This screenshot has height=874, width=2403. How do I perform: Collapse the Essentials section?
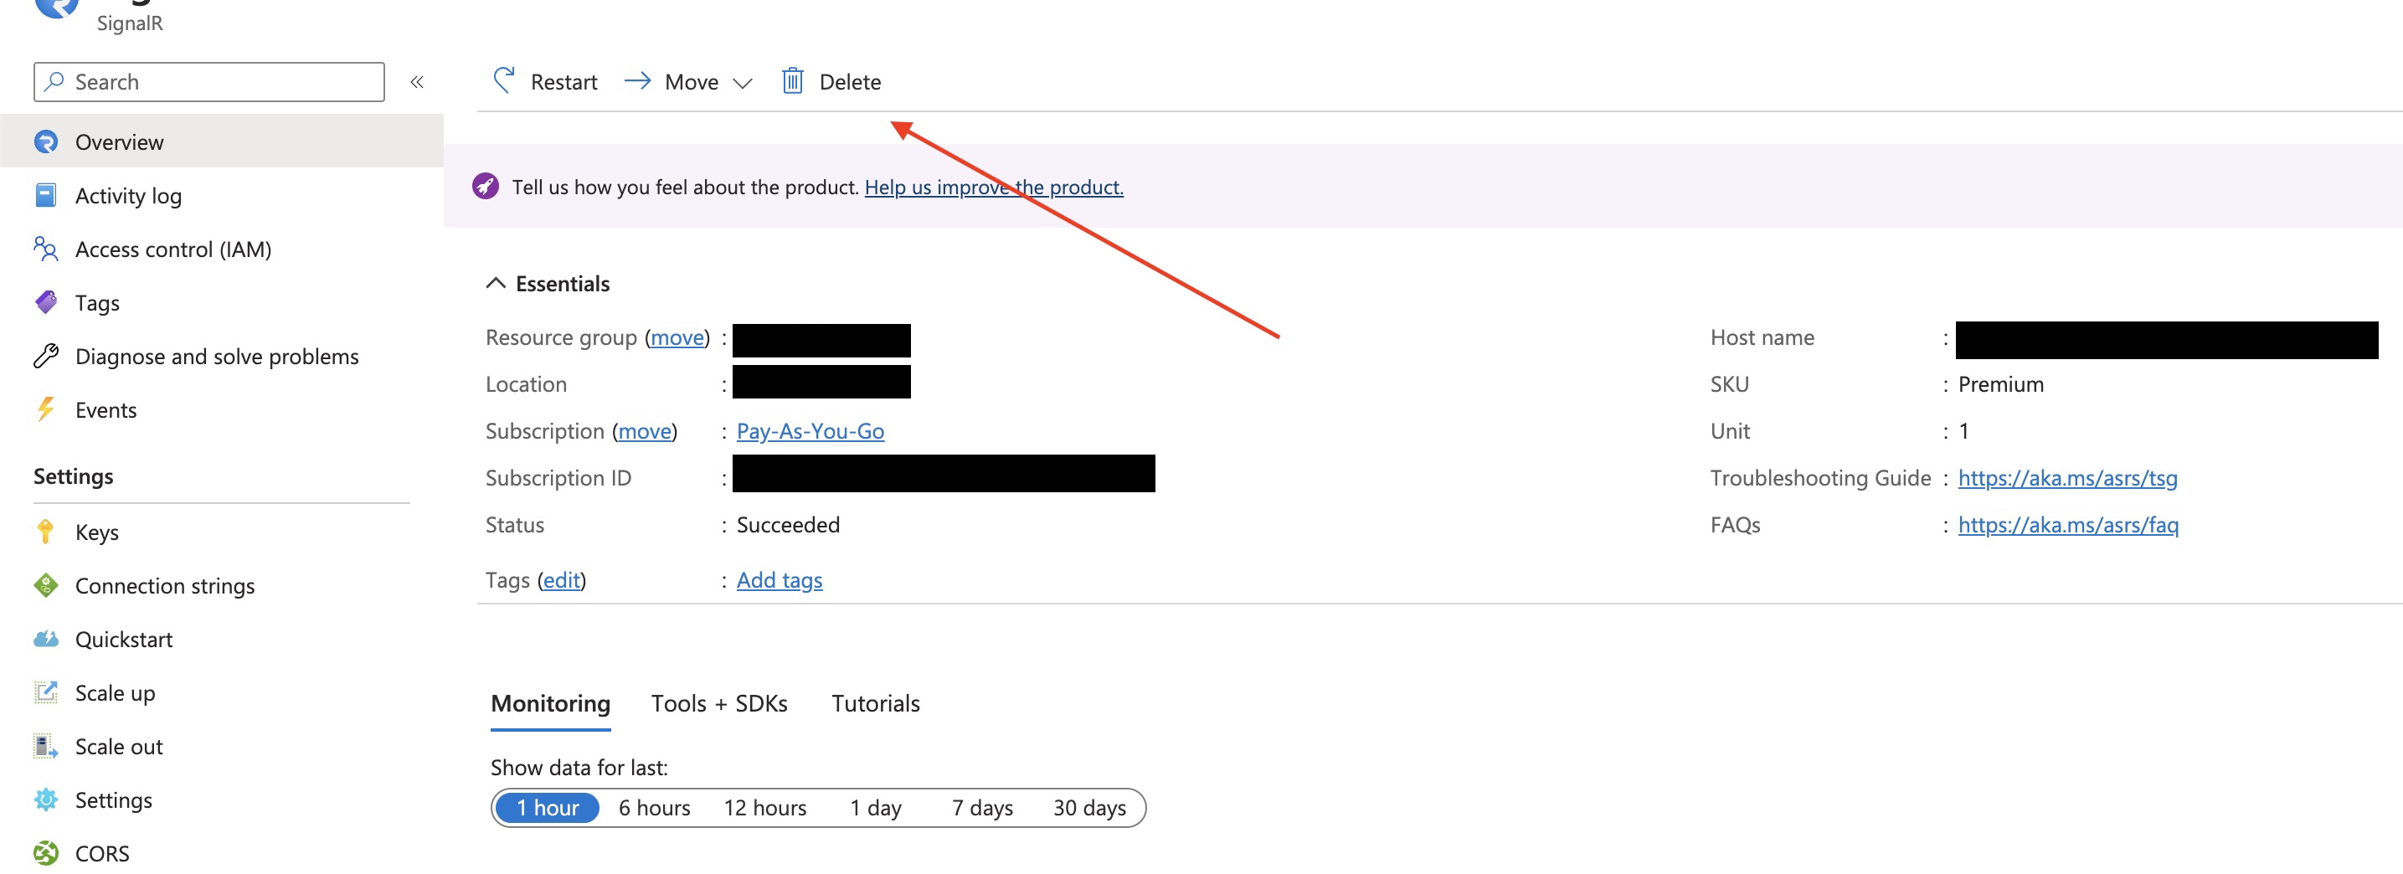tap(496, 284)
